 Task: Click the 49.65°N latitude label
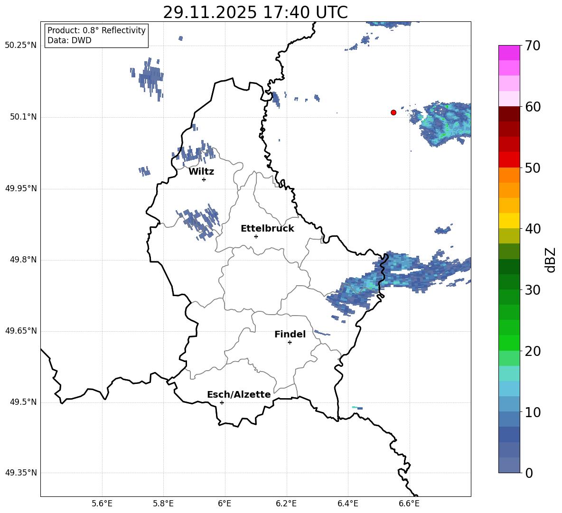[x=21, y=331]
